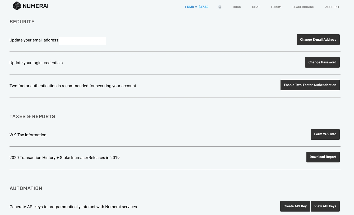
Task: Navigate to the LEADERBOARD
Action: coord(303,7)
